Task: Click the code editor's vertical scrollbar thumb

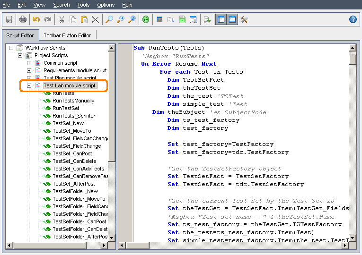Action: coord(353,59)
